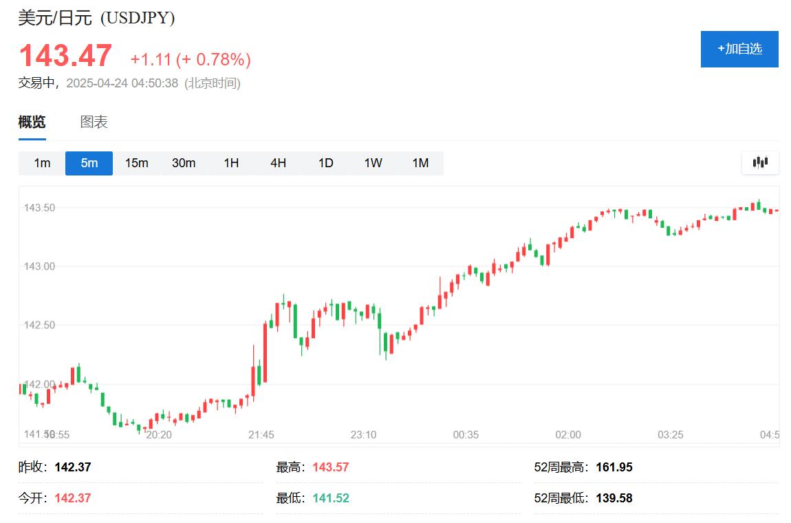The height and width of the screenshot is (523, 791).
Task: Click the 最高 value 143.57
Action: [330, 467]
